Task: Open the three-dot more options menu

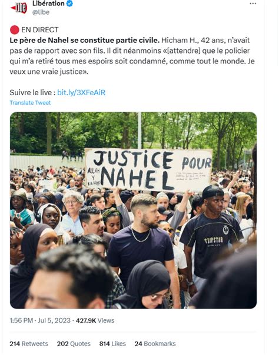Action: pos(253,4)
